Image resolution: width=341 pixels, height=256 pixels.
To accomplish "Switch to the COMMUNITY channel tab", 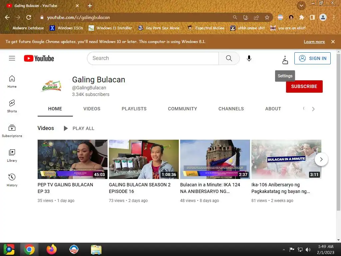I will [x=182, y=109].
